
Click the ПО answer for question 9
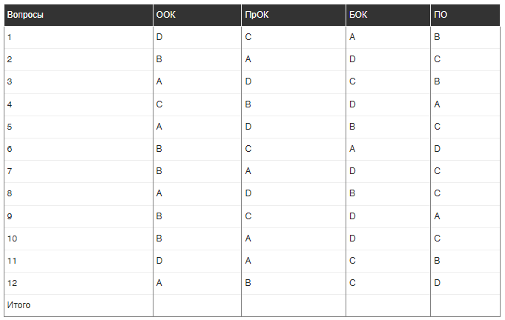(438, 216)
